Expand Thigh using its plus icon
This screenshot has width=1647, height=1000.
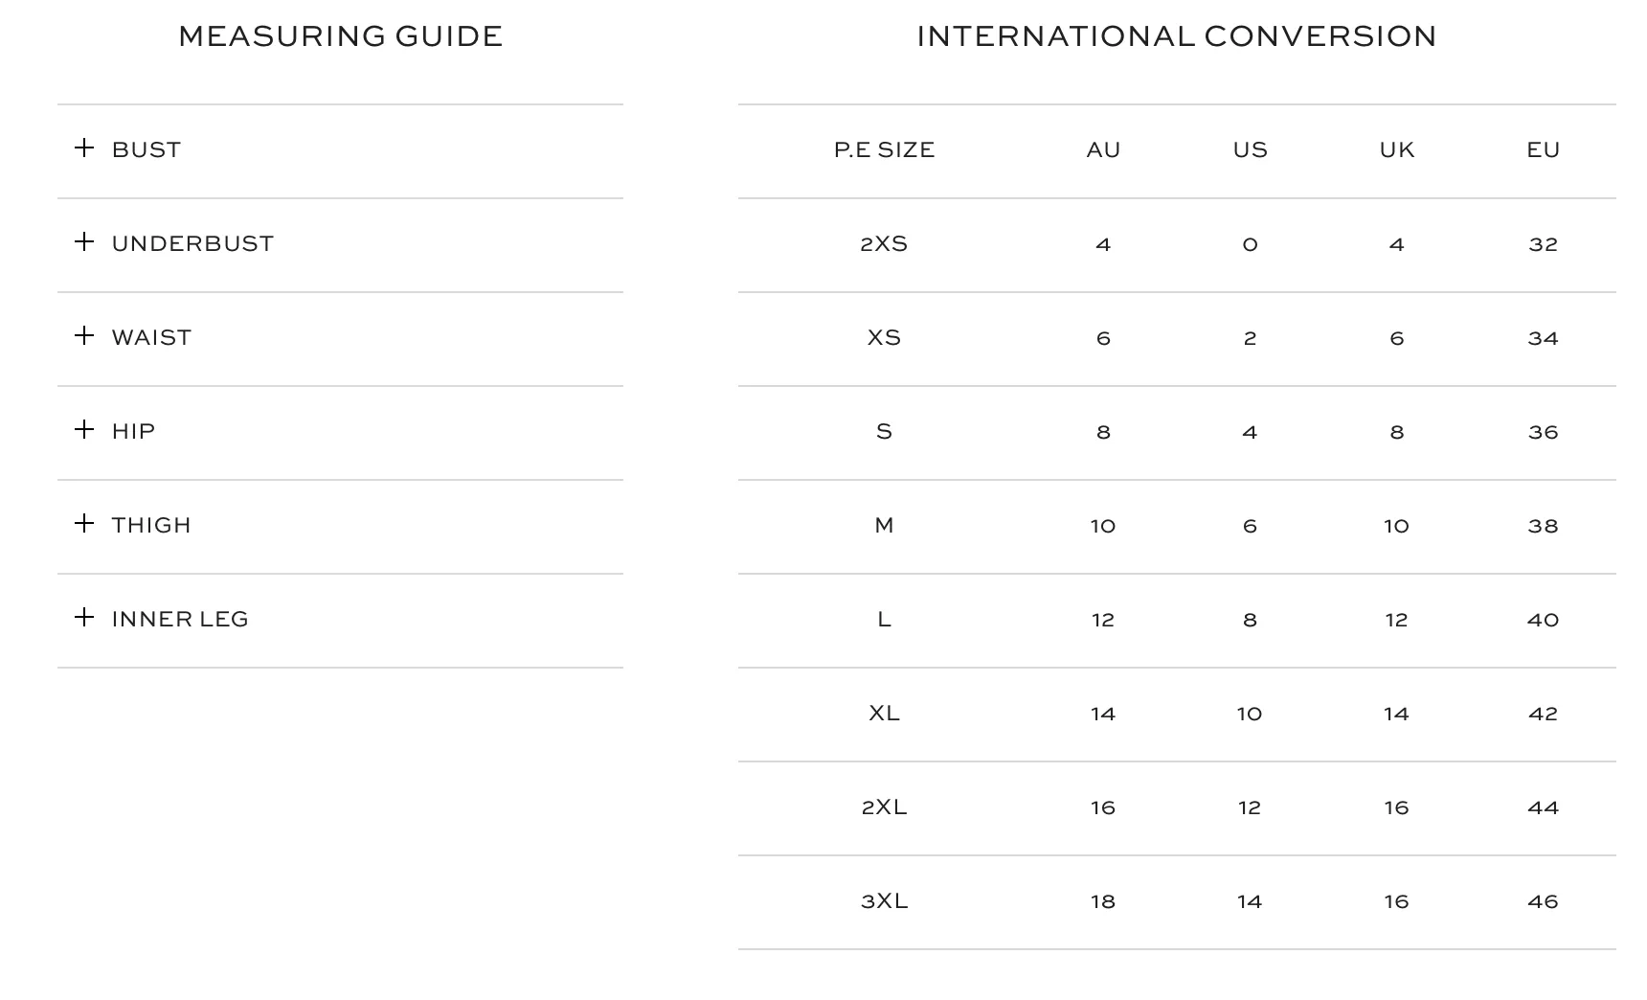84,523
